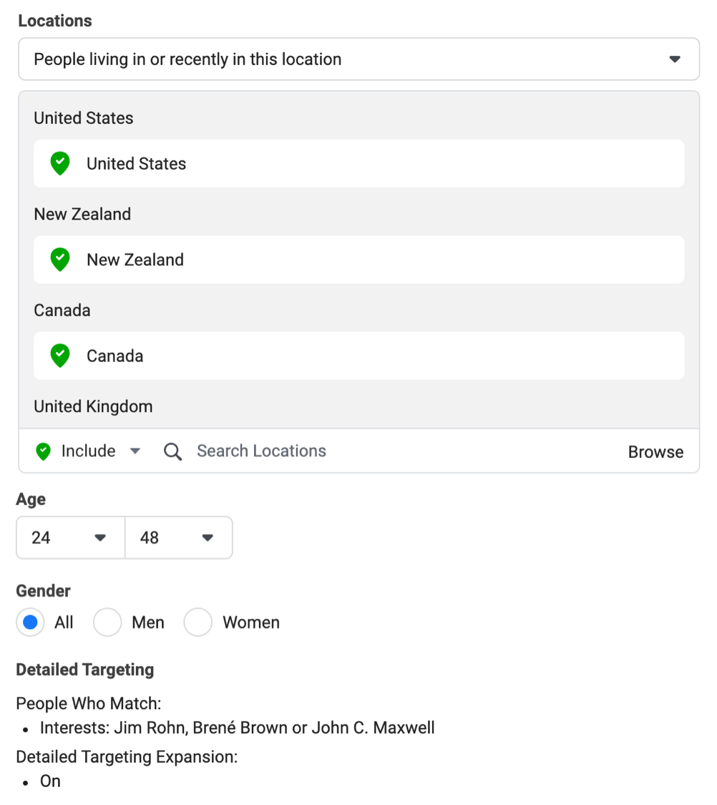Image resolution: width=717 pixels, height=805 pixels.
Task: Expand the Include/Exclude dropdown arrow
Action: pos(135,452)
